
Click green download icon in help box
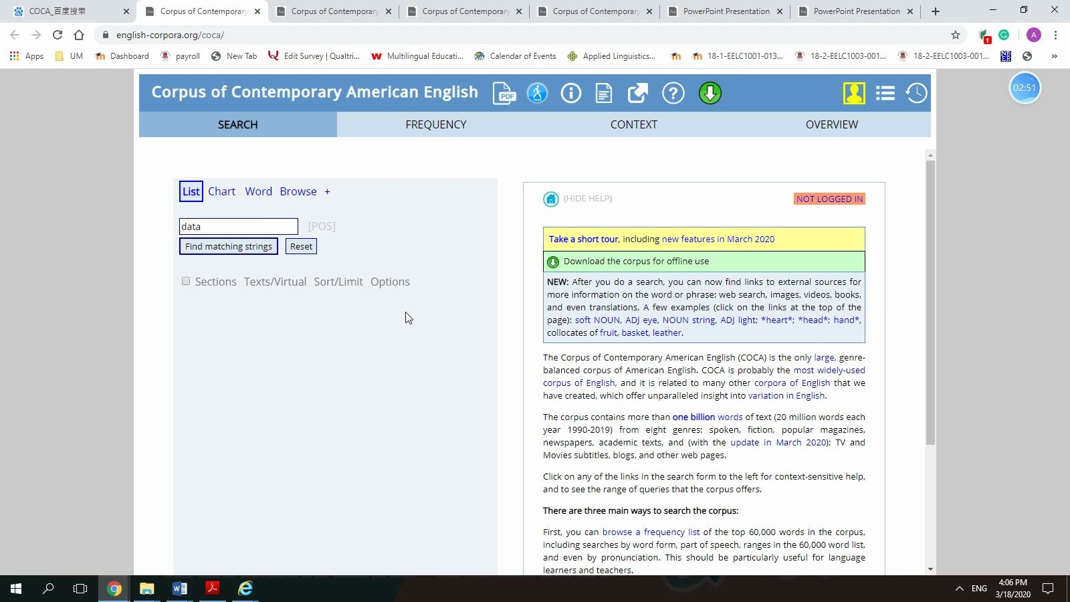click(553, 262)
